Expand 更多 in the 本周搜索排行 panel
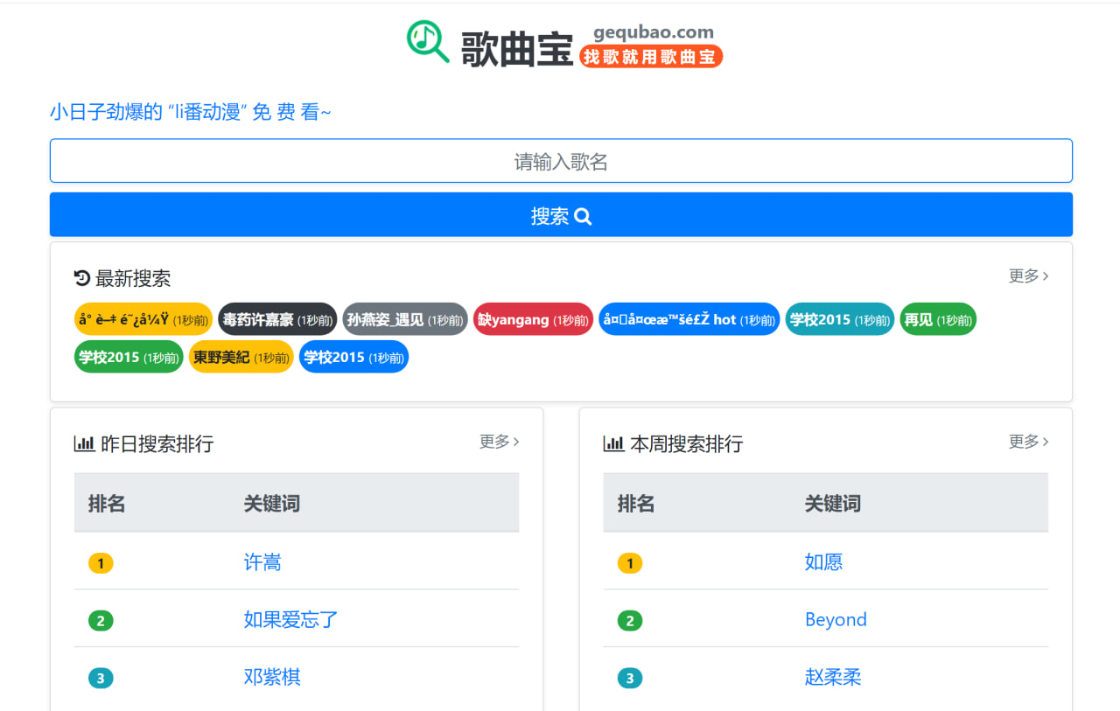The image size is (1120, 711). coord(1028,442)
